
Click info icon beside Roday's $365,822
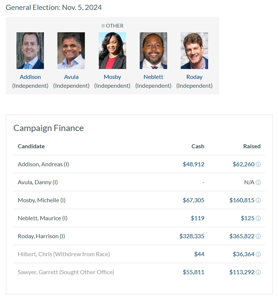pos(258,236)
